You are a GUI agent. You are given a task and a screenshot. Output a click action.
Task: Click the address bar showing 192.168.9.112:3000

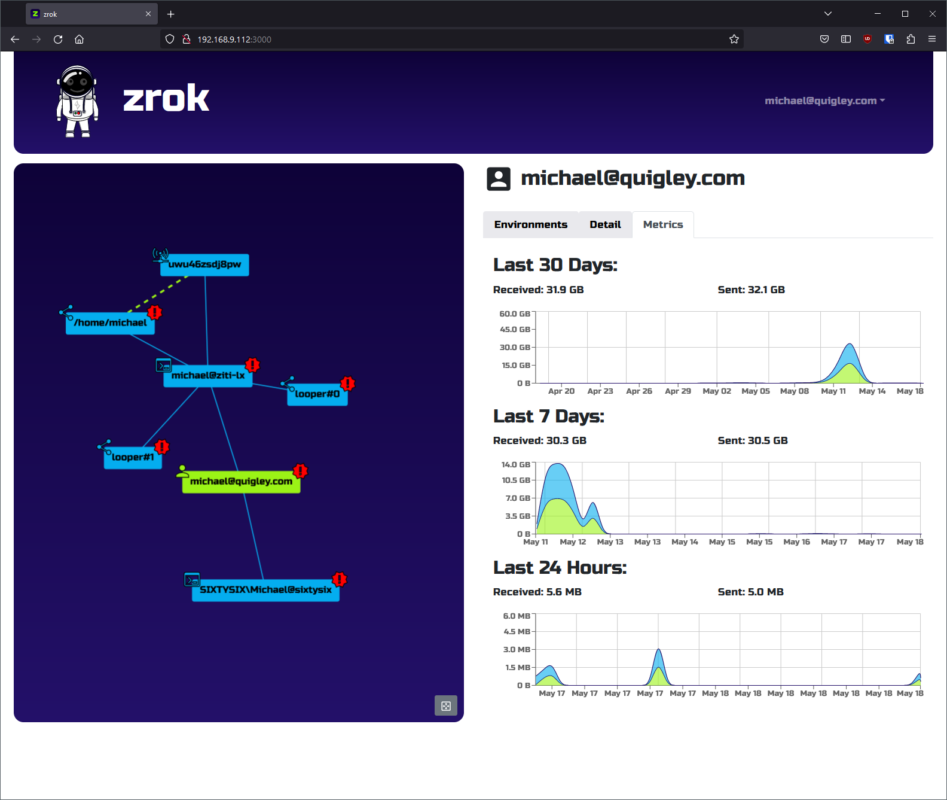(x=451, y=39)
